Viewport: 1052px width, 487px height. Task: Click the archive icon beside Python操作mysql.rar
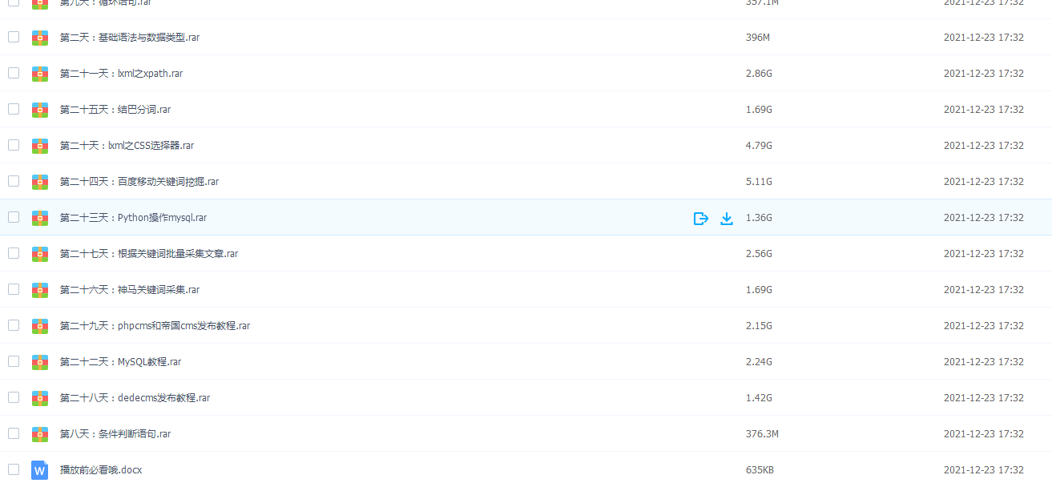40,218
